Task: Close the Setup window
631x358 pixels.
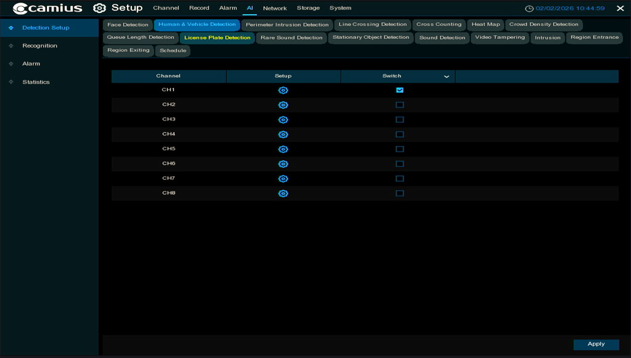Action: [x=620, y=9]
